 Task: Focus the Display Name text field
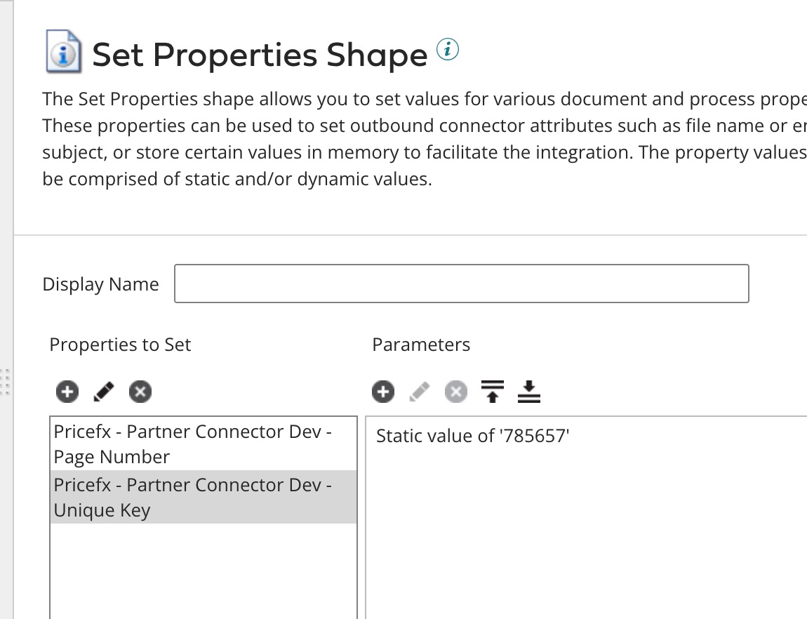coord(461,284)
